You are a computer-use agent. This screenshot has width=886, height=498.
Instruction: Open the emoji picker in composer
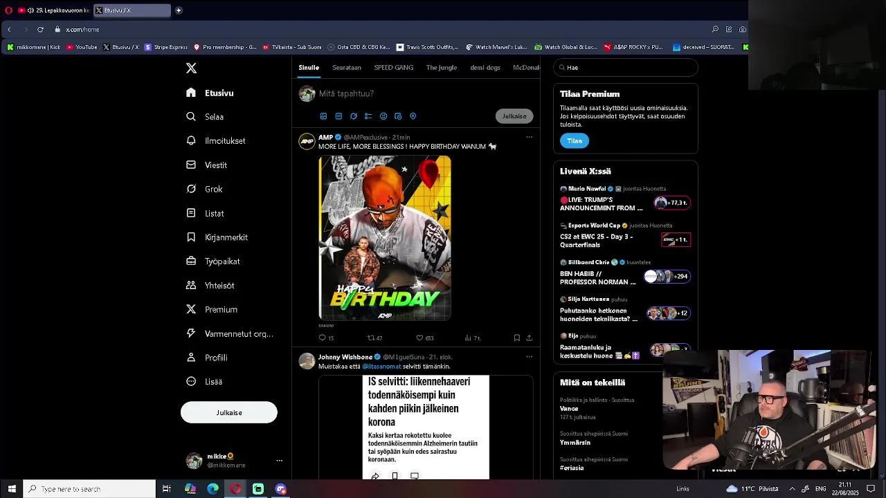(x=383, y=116)
